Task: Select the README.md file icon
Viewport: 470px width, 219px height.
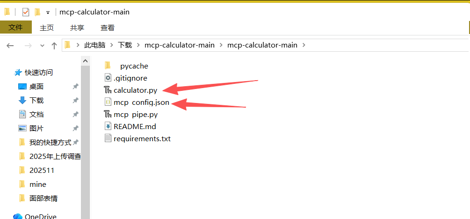Action: [x=108, y=126]
